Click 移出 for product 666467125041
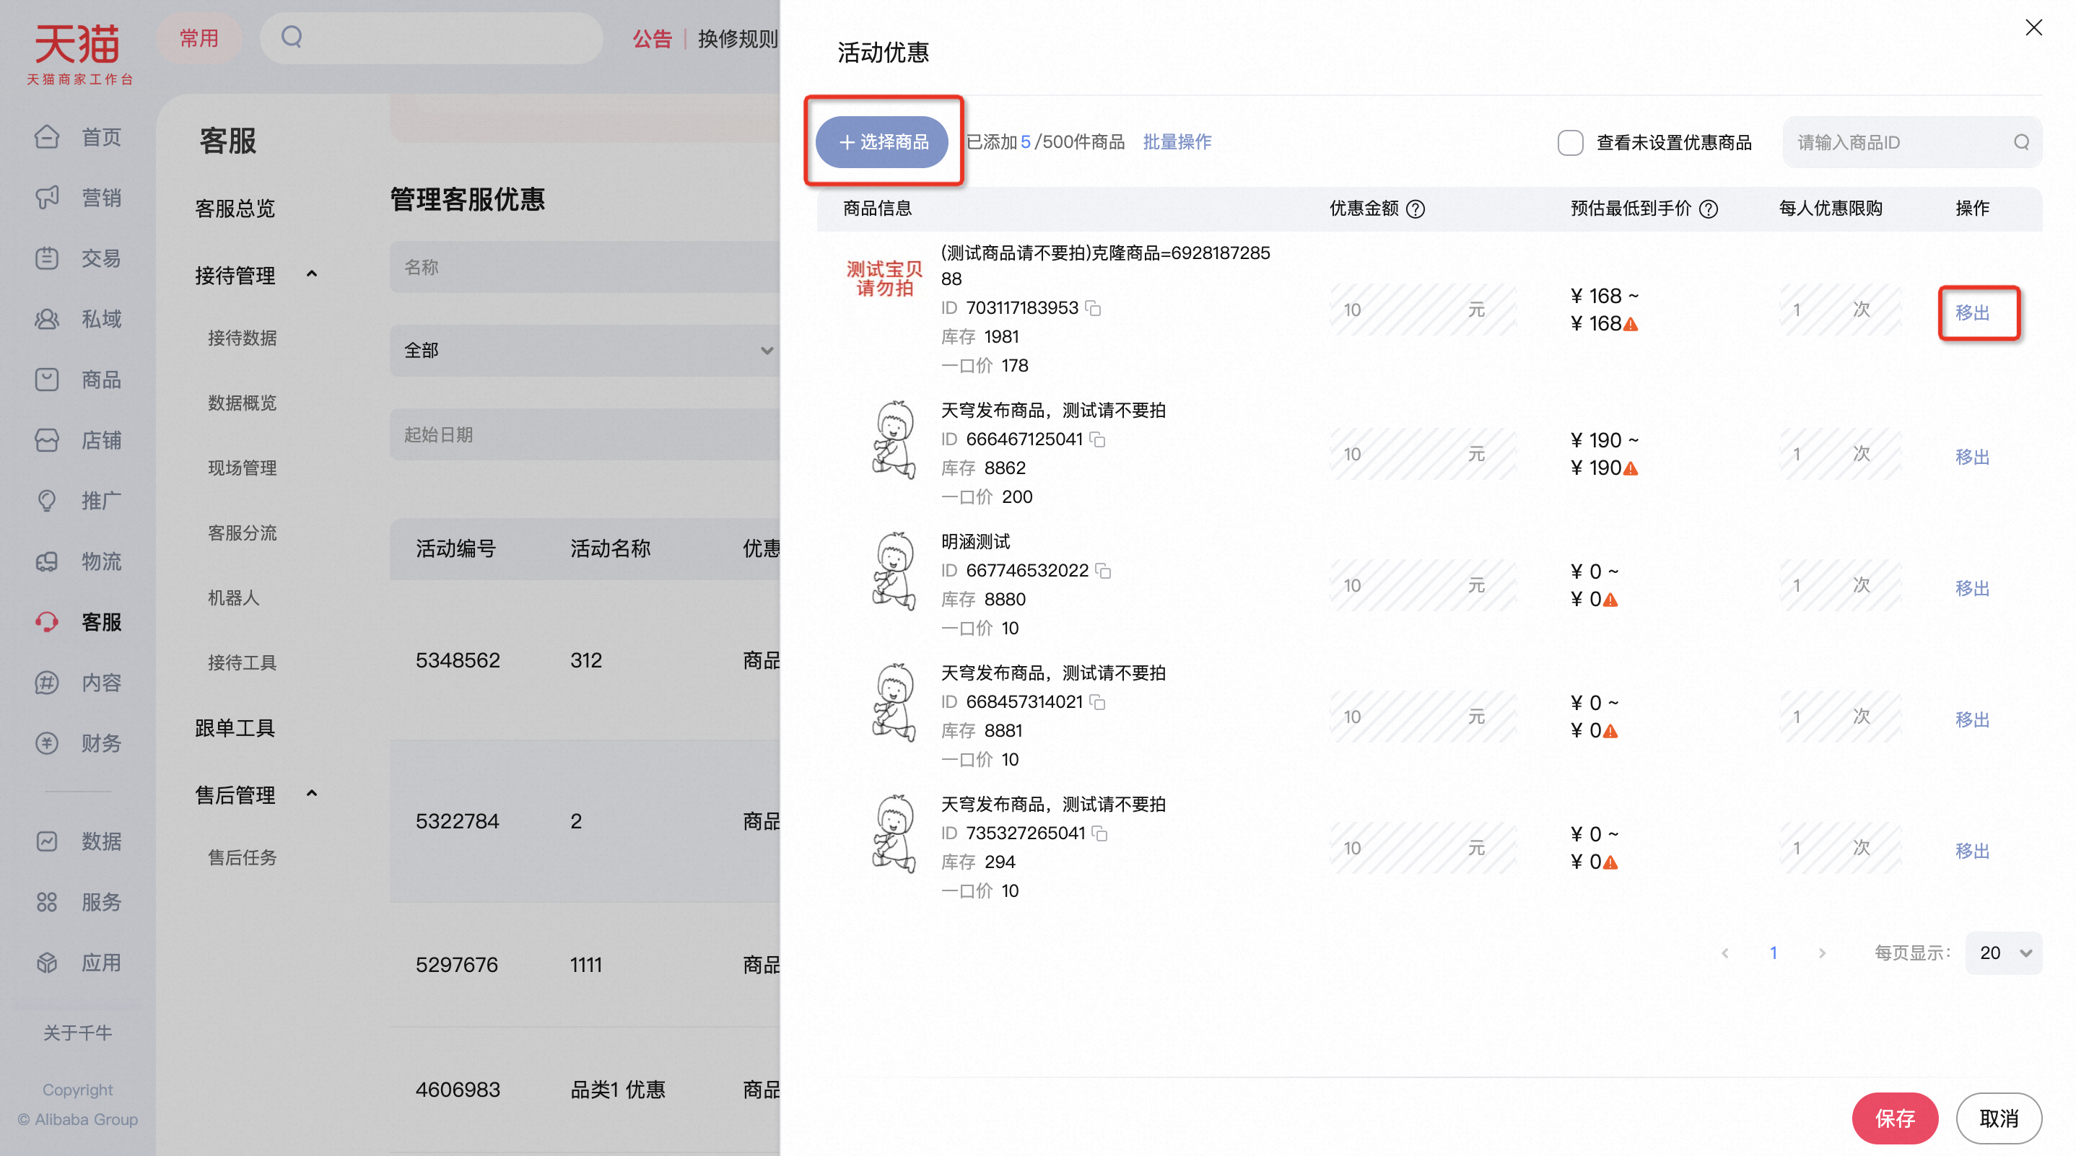This screenshot has width=2076, height=1156. click(x=1972, y=457)
